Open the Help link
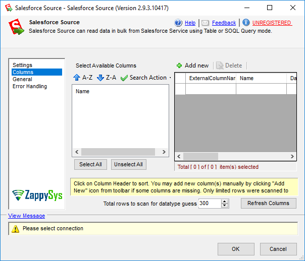 pyautogui.click(x=190, y=23)
